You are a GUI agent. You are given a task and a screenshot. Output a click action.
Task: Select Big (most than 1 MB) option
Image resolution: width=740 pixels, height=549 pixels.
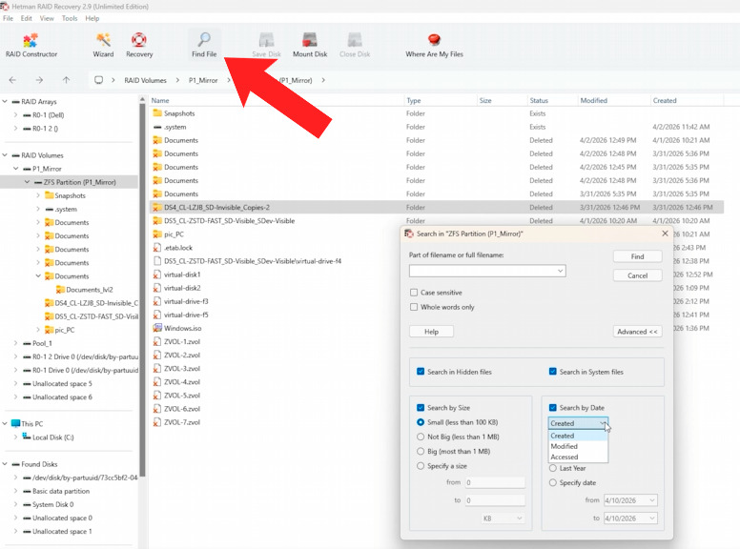coord(421,452)
